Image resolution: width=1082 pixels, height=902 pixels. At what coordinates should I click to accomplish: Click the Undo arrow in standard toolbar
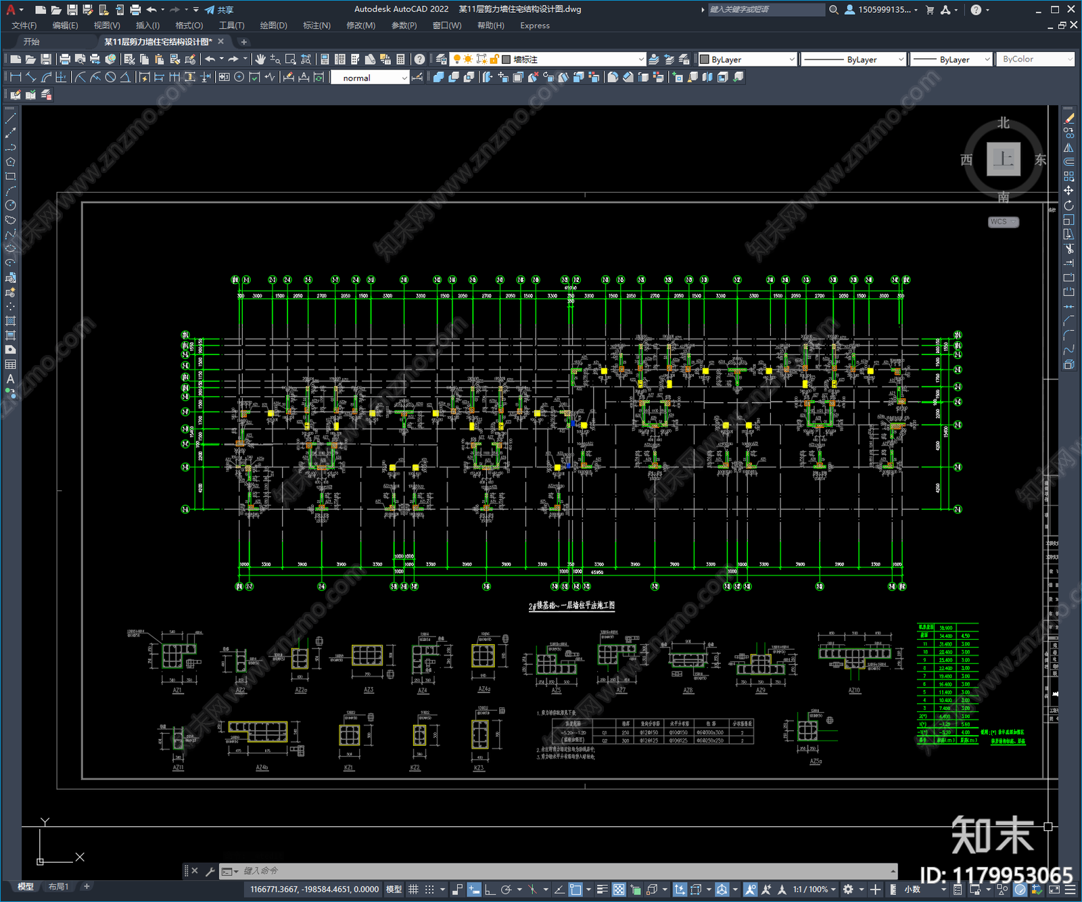(x=210, y=60)
